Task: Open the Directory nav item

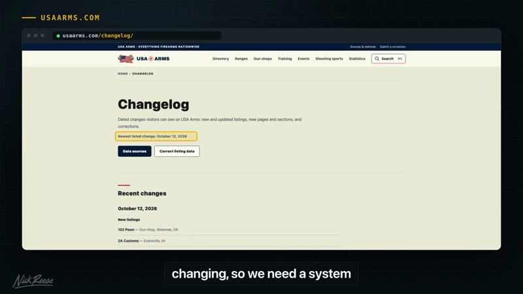Action: tap(220, 59)
